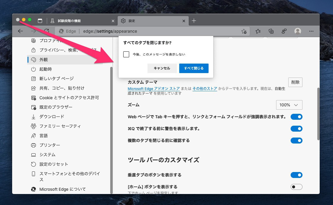Open Microsoft Edge アドオン ストア link
The height and width of the screenshot is (205, 333).
(153, 89)
